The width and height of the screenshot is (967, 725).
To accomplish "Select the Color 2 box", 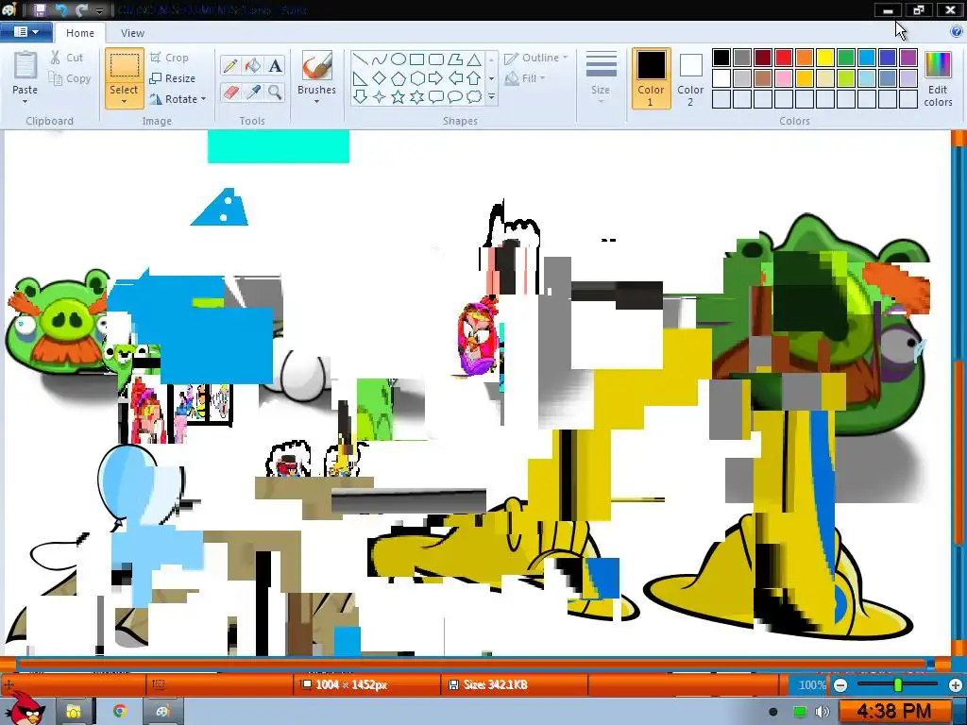I will point(690,78).
